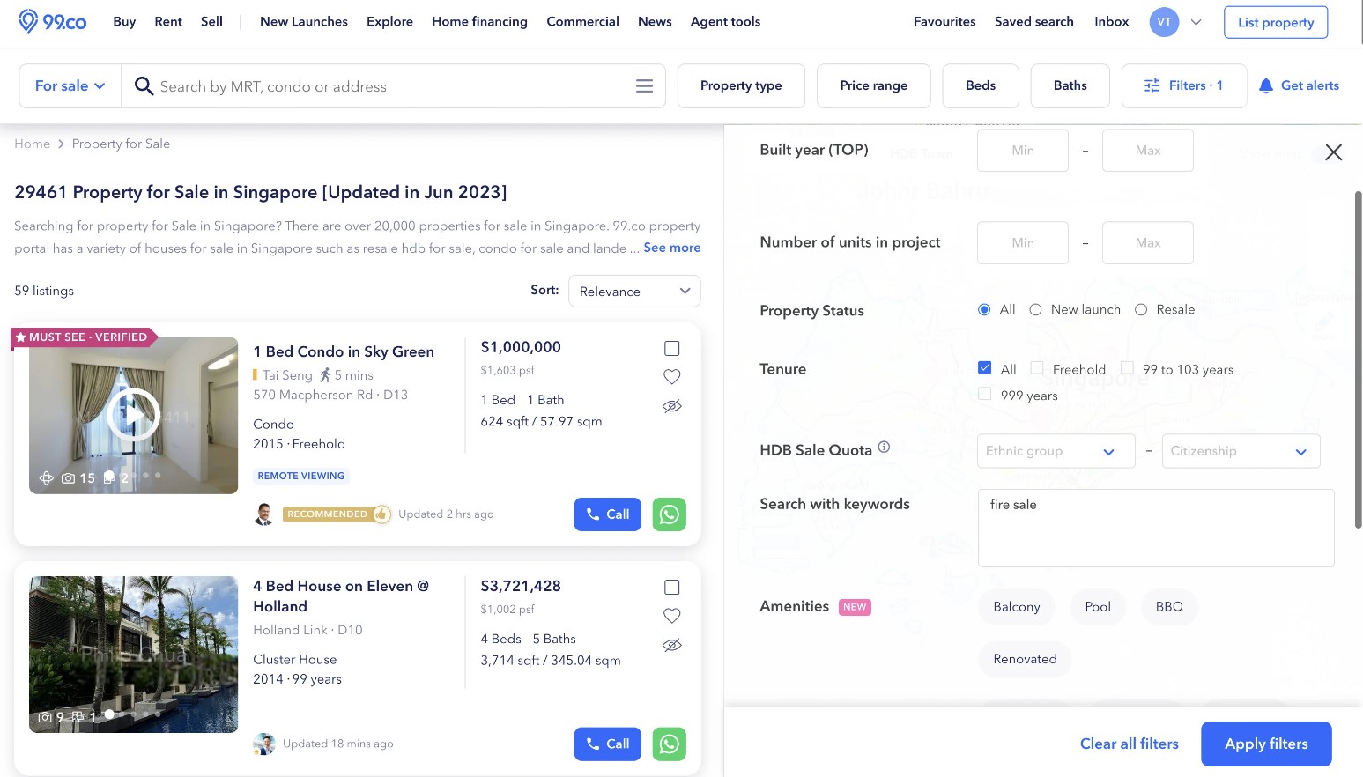Click the search magnifier icon

click(x=144, y=86)
